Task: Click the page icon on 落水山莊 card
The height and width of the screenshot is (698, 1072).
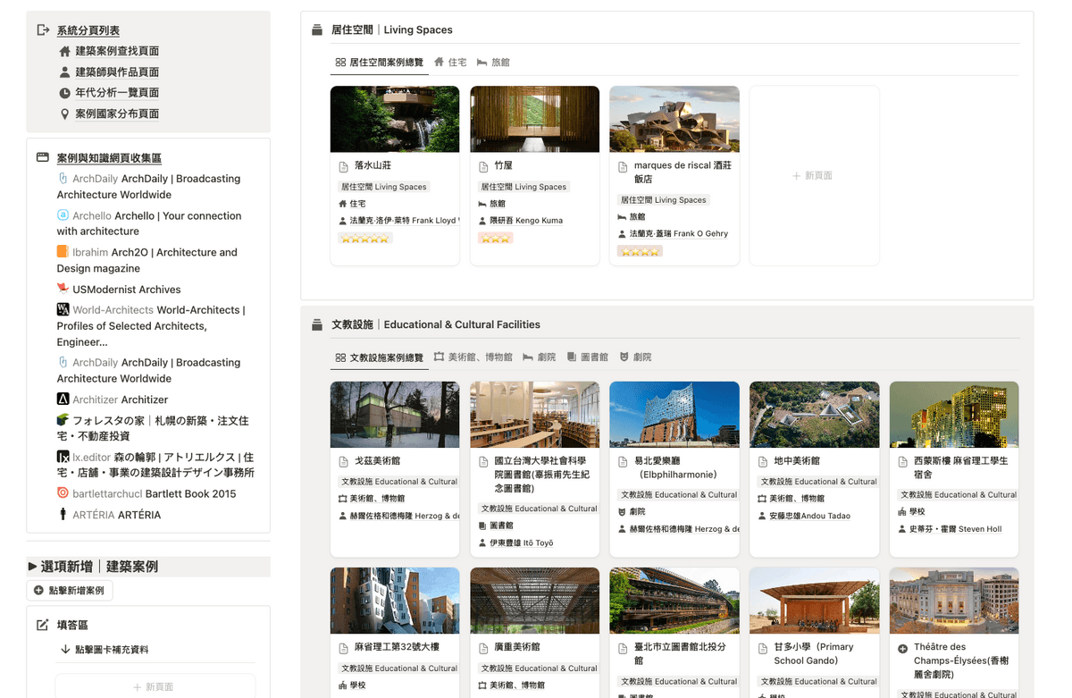Action: (x=343, y=166)
